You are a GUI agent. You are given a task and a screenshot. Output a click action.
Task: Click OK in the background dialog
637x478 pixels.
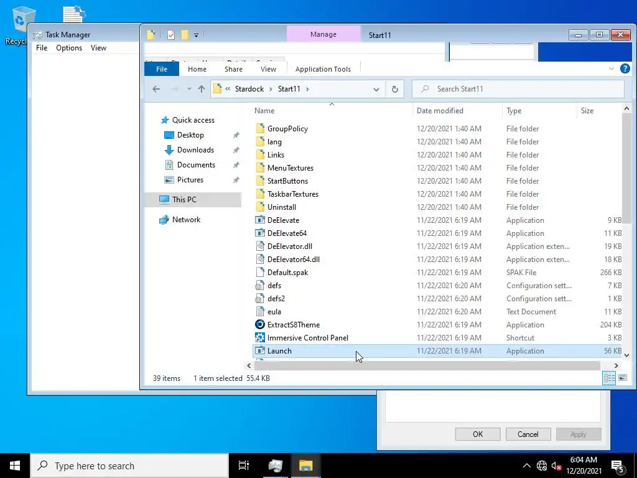tap(478, 434)
